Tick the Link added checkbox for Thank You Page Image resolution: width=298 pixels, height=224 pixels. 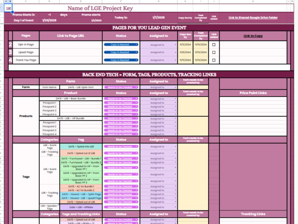[x=214, y=60]
